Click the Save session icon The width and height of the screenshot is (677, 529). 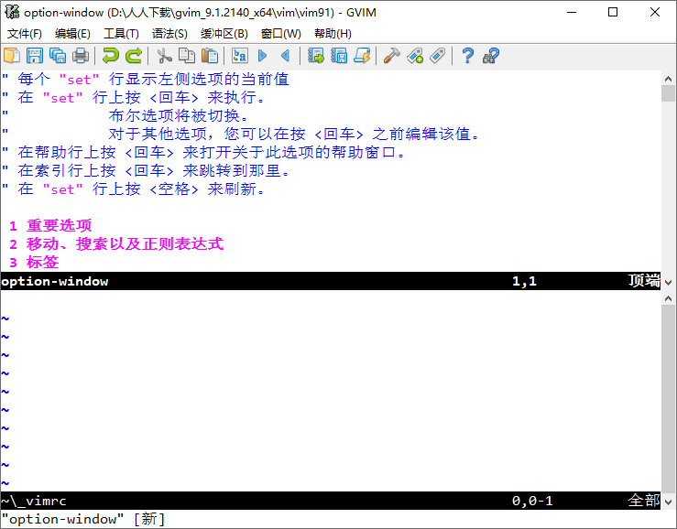click(x=339, y=56)
